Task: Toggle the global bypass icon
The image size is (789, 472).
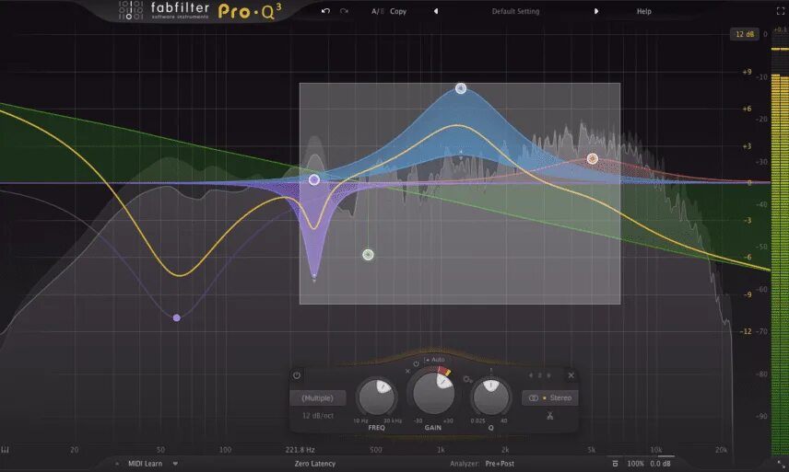Action: tap(615, 464)
